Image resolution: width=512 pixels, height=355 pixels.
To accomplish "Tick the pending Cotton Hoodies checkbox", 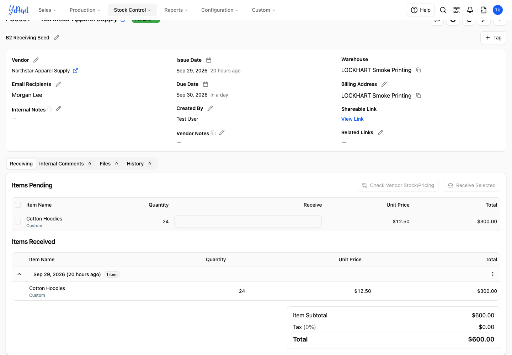I will pos(18,222).
